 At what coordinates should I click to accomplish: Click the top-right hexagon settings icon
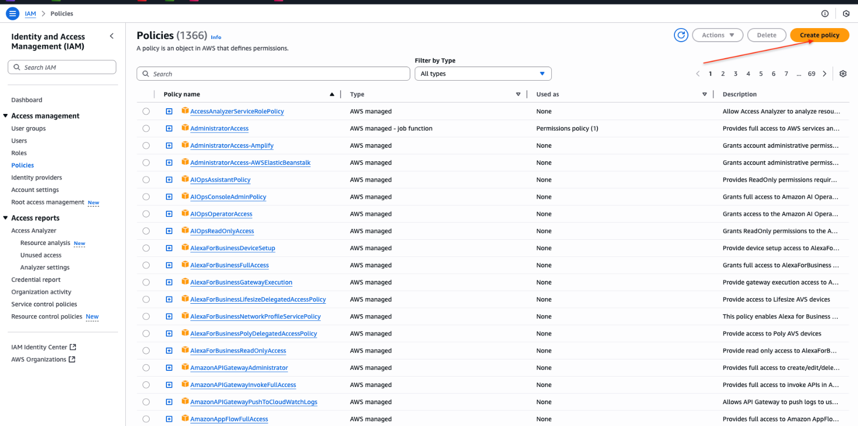(x=846, y=14)
